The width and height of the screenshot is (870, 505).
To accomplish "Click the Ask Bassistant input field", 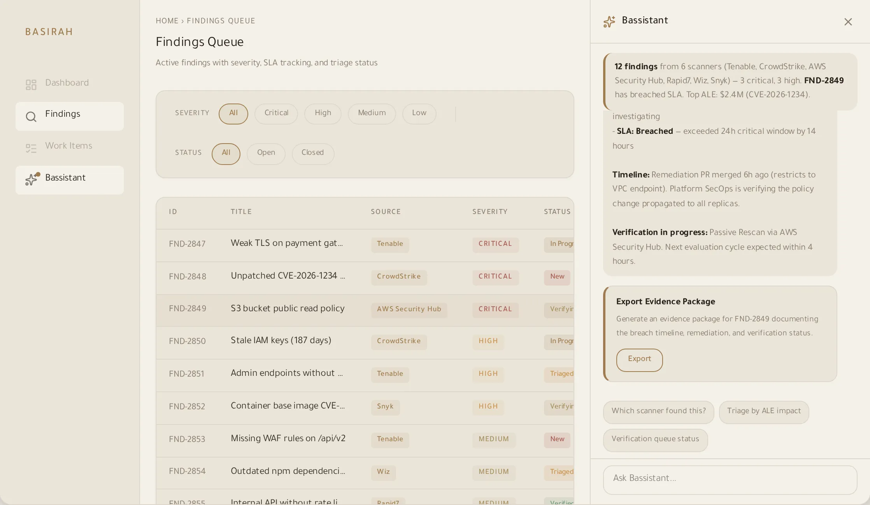I will 730,479.
